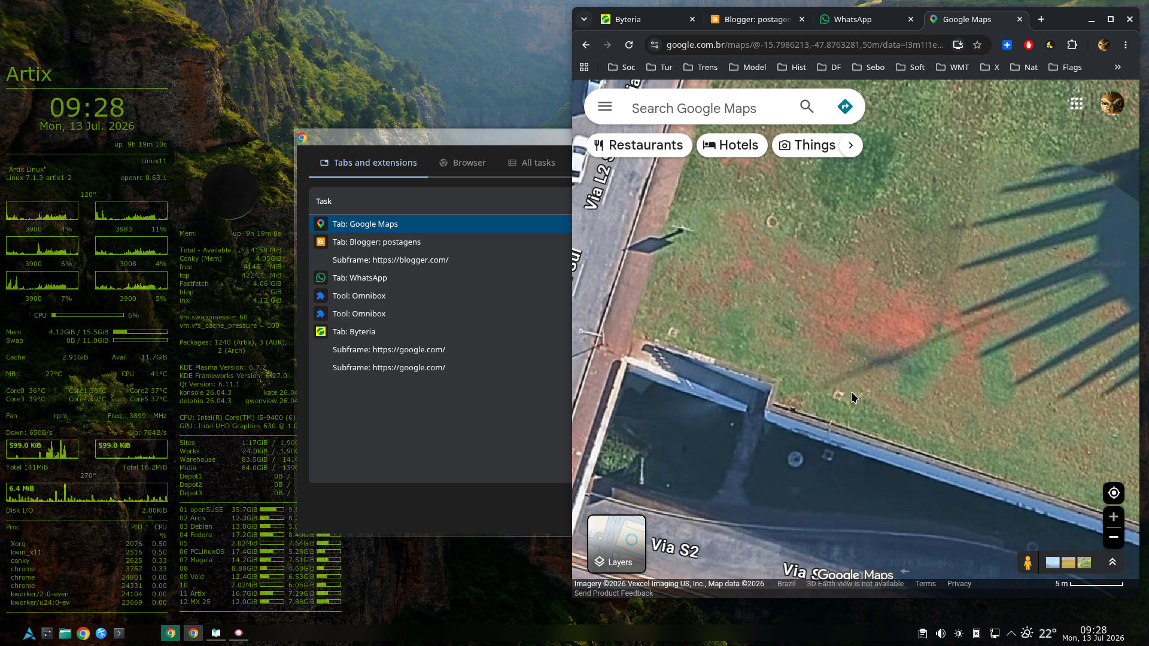Click the Chrome address bar URL
Viewport: 1149px width, 646px height.
[x=805, y=45]
